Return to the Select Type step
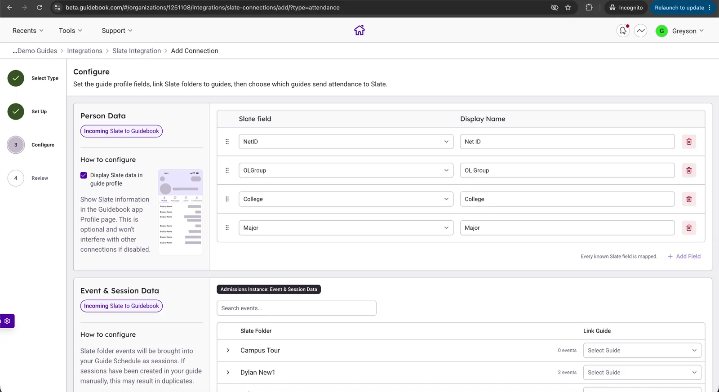Viewport: 719px width, 392px height. pyautogui.click(x=33, y=78)
